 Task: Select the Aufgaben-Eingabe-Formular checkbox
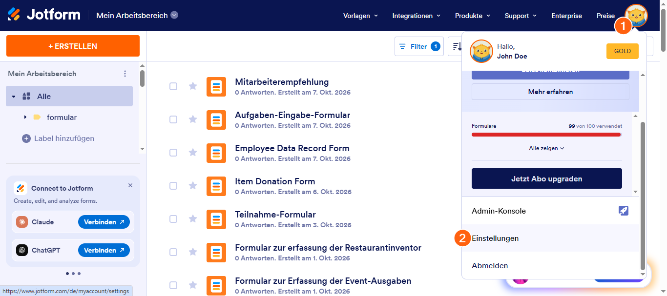coord(173,119)
